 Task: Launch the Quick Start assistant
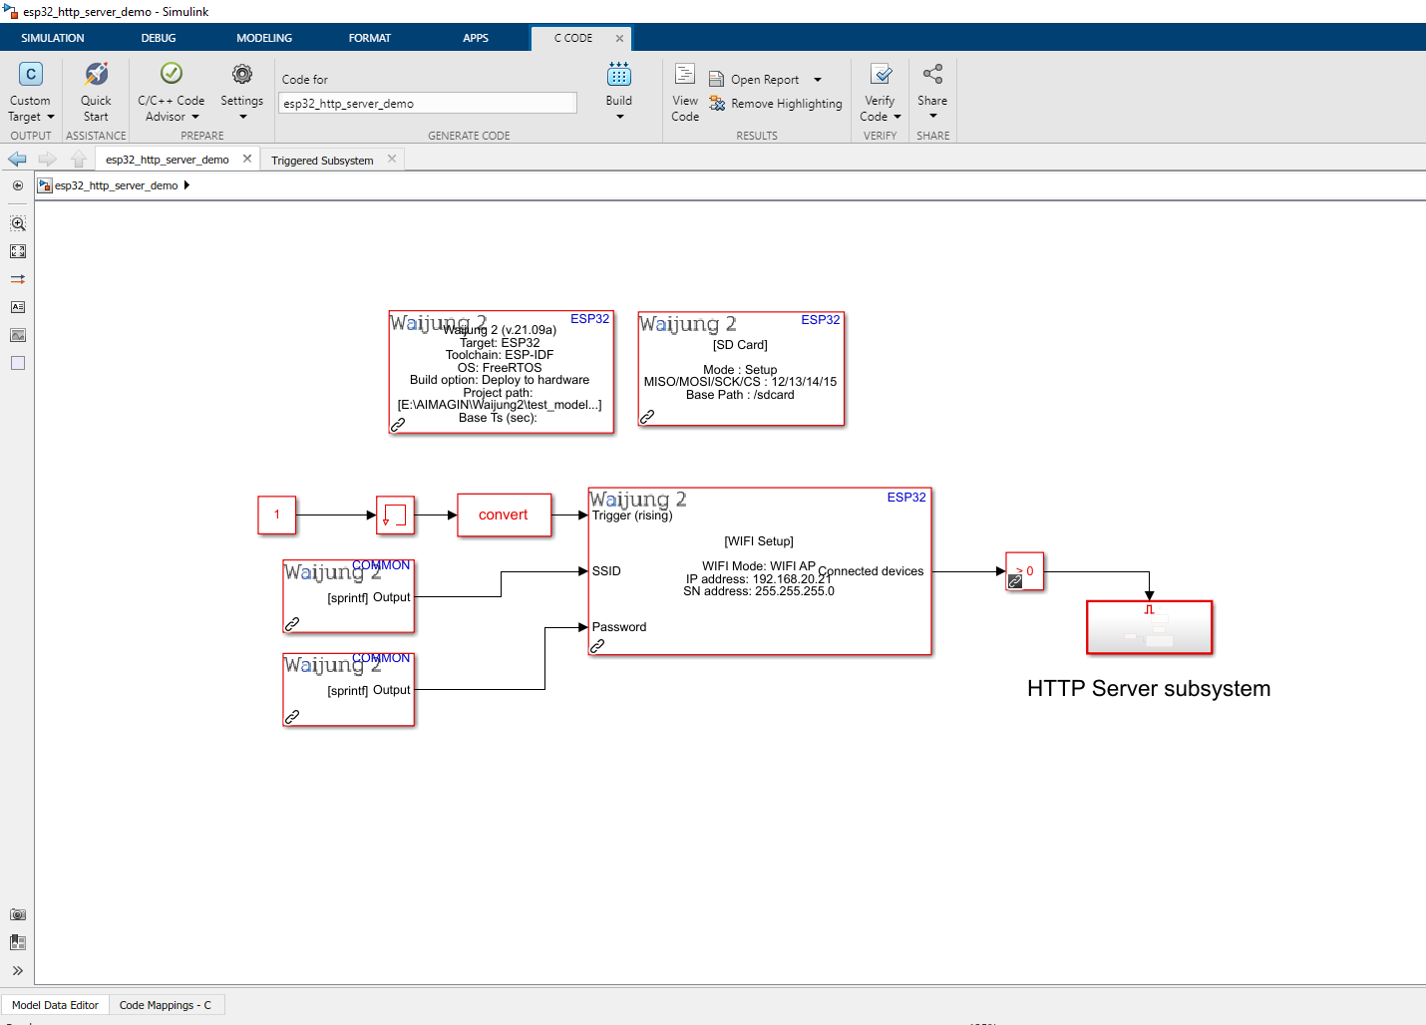pos(96,92)
